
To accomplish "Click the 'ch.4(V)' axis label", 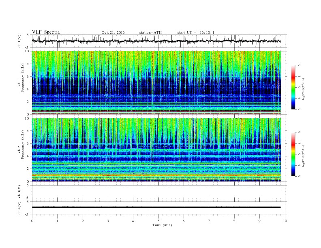I will pos(19,208).
